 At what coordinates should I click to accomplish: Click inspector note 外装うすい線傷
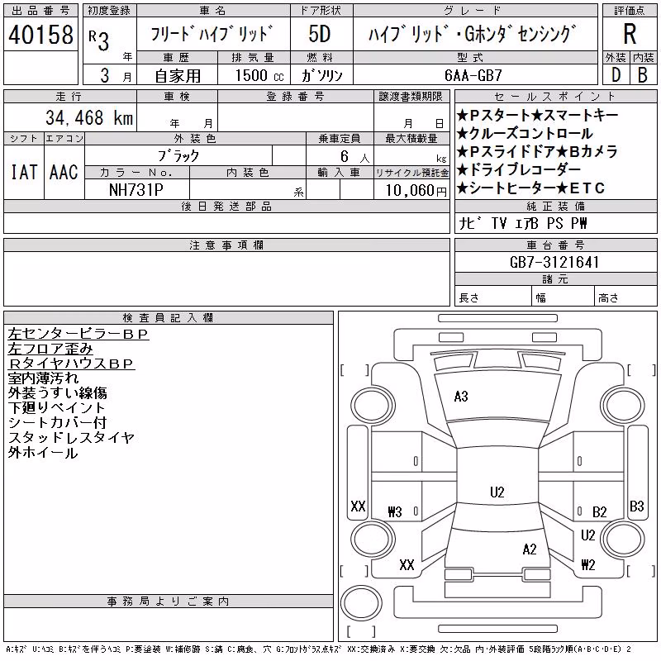(x=57, y=393)
